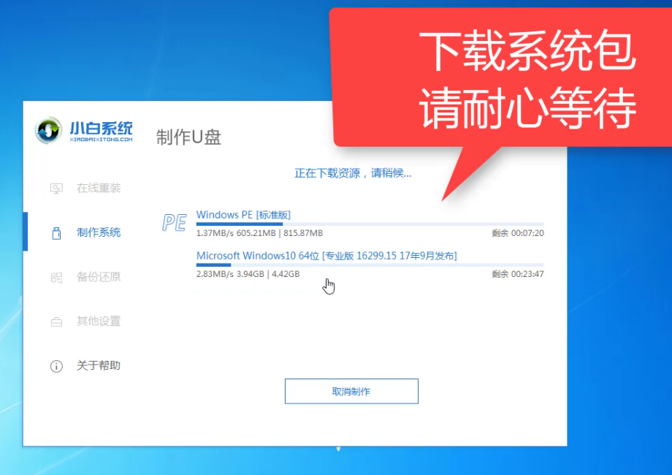Select the 其他设置 sidebar icon
Screen dimensions: 672x475
click(57, 322)
